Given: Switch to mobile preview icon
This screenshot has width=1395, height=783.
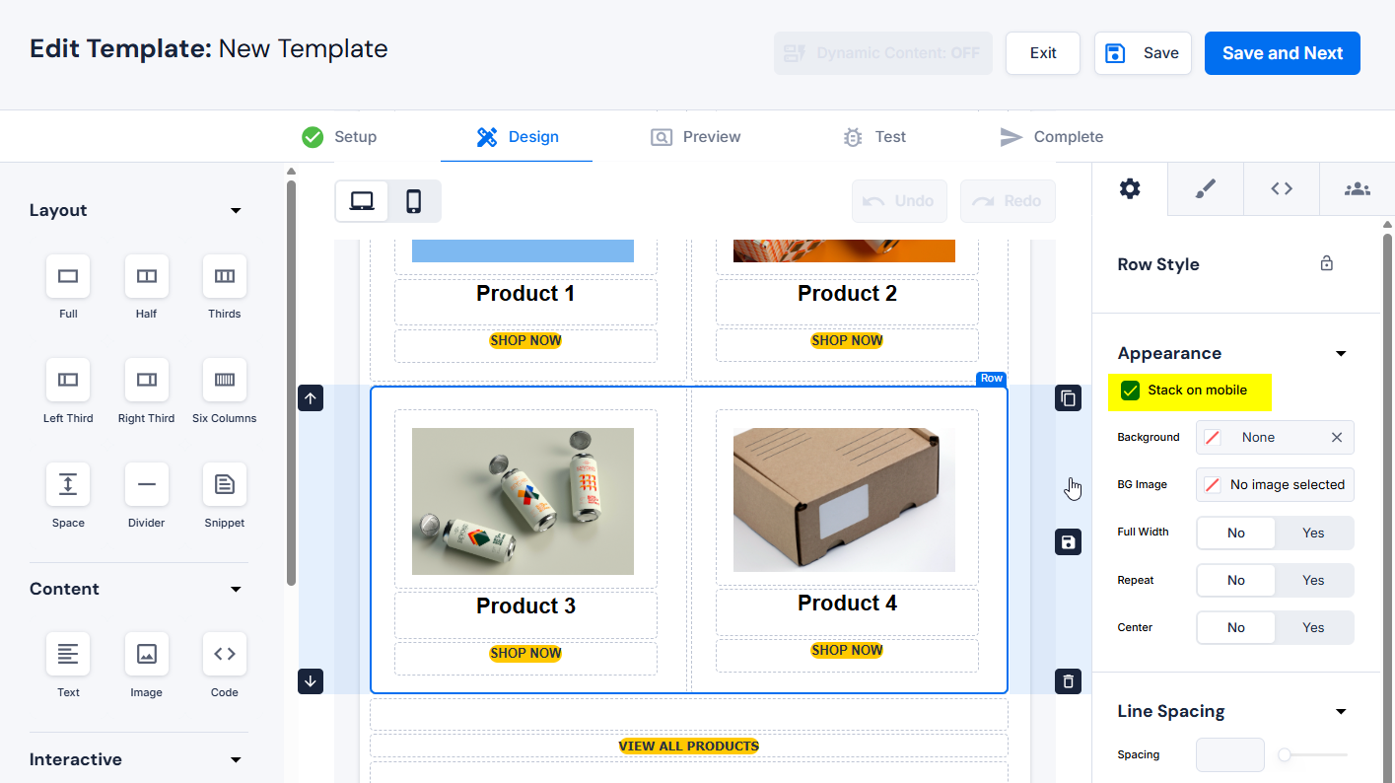Looking at the screenshot, I should (414, 201).
